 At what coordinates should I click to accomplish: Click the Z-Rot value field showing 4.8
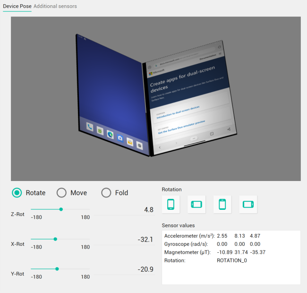tap(124, 210)
